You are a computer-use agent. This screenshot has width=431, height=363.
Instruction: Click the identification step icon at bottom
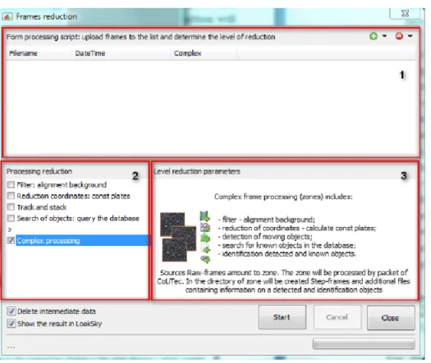[205, 259]
